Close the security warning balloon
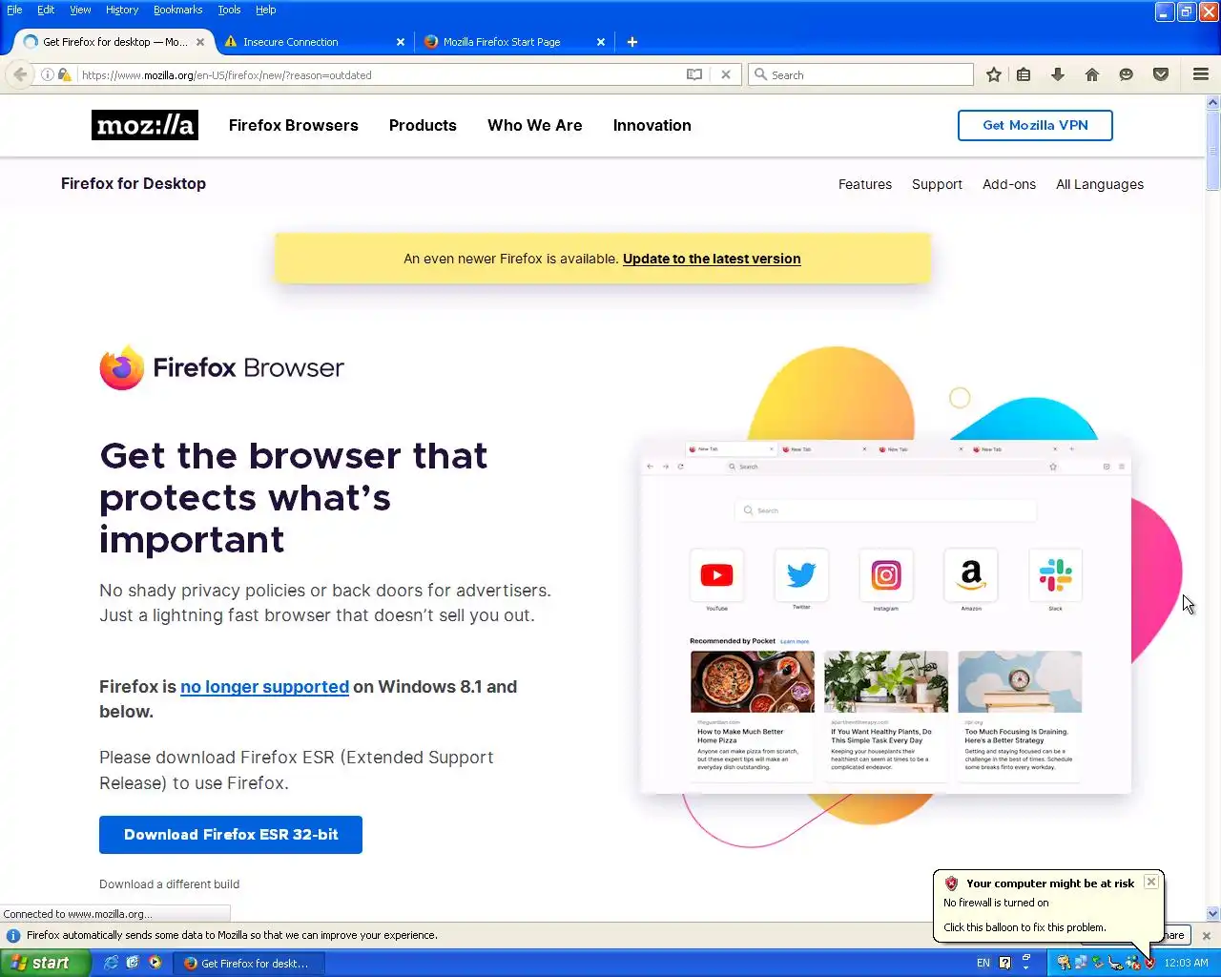 [1151, 882]
